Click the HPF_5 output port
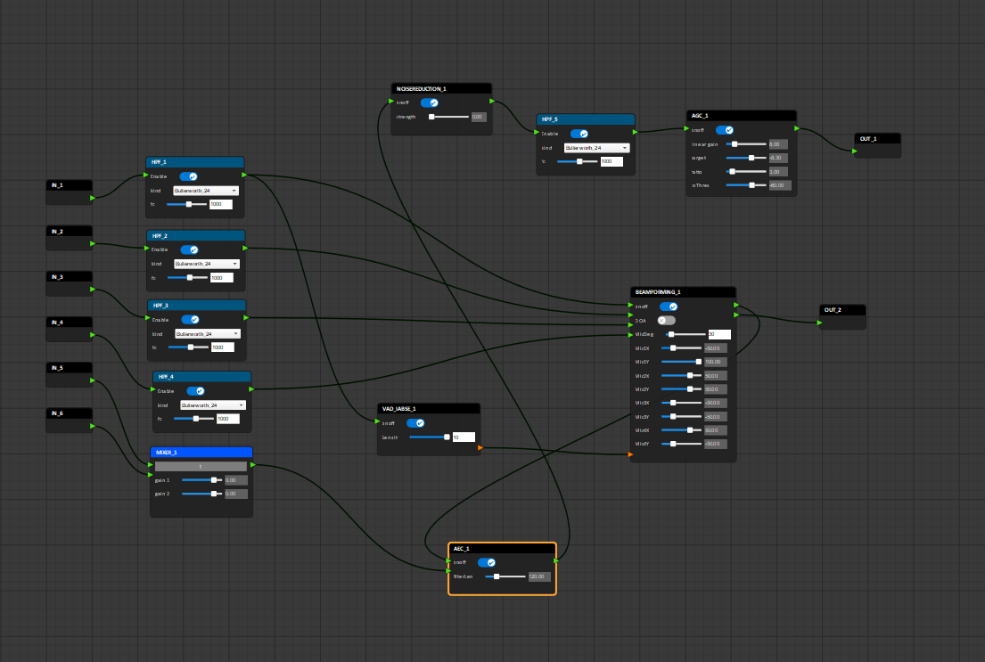 pyautogui.click(x=635, y=132)
